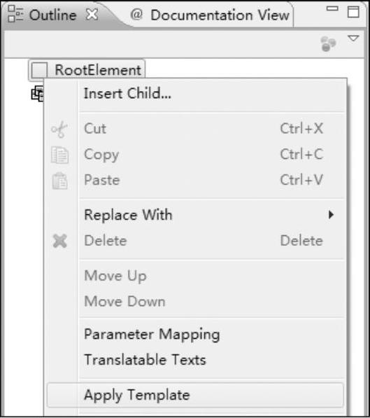The height and width of the screenshot is (418, 370).
Task: Click Apply Template menu item
Action: [x=195, y=395]
